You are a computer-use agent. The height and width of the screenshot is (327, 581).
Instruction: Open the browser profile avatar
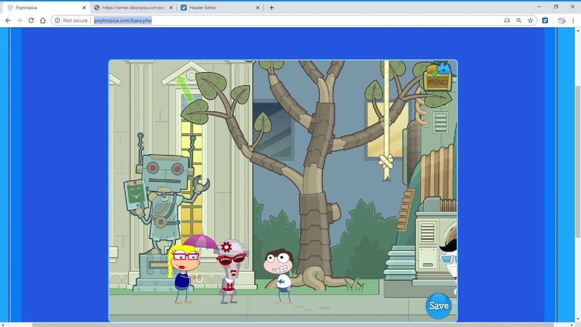point(561,20)
